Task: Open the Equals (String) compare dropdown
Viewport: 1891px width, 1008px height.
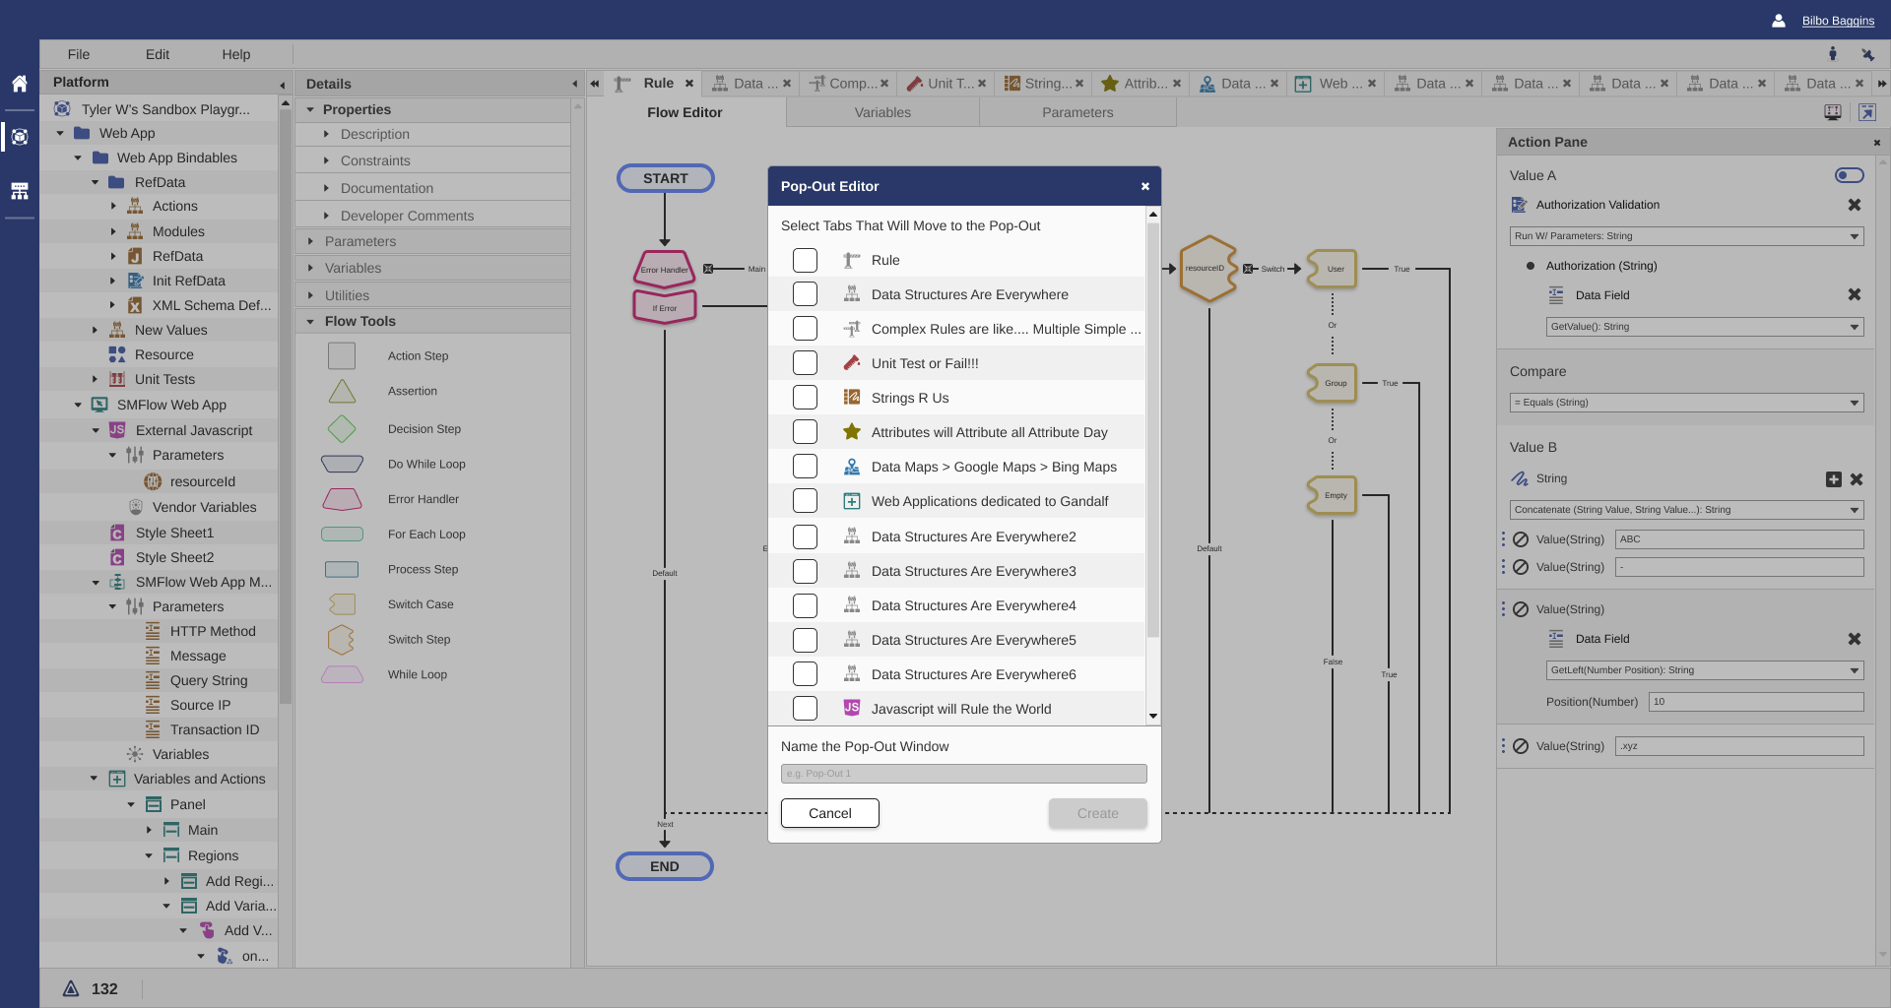Action: [x=1686, y=403]
